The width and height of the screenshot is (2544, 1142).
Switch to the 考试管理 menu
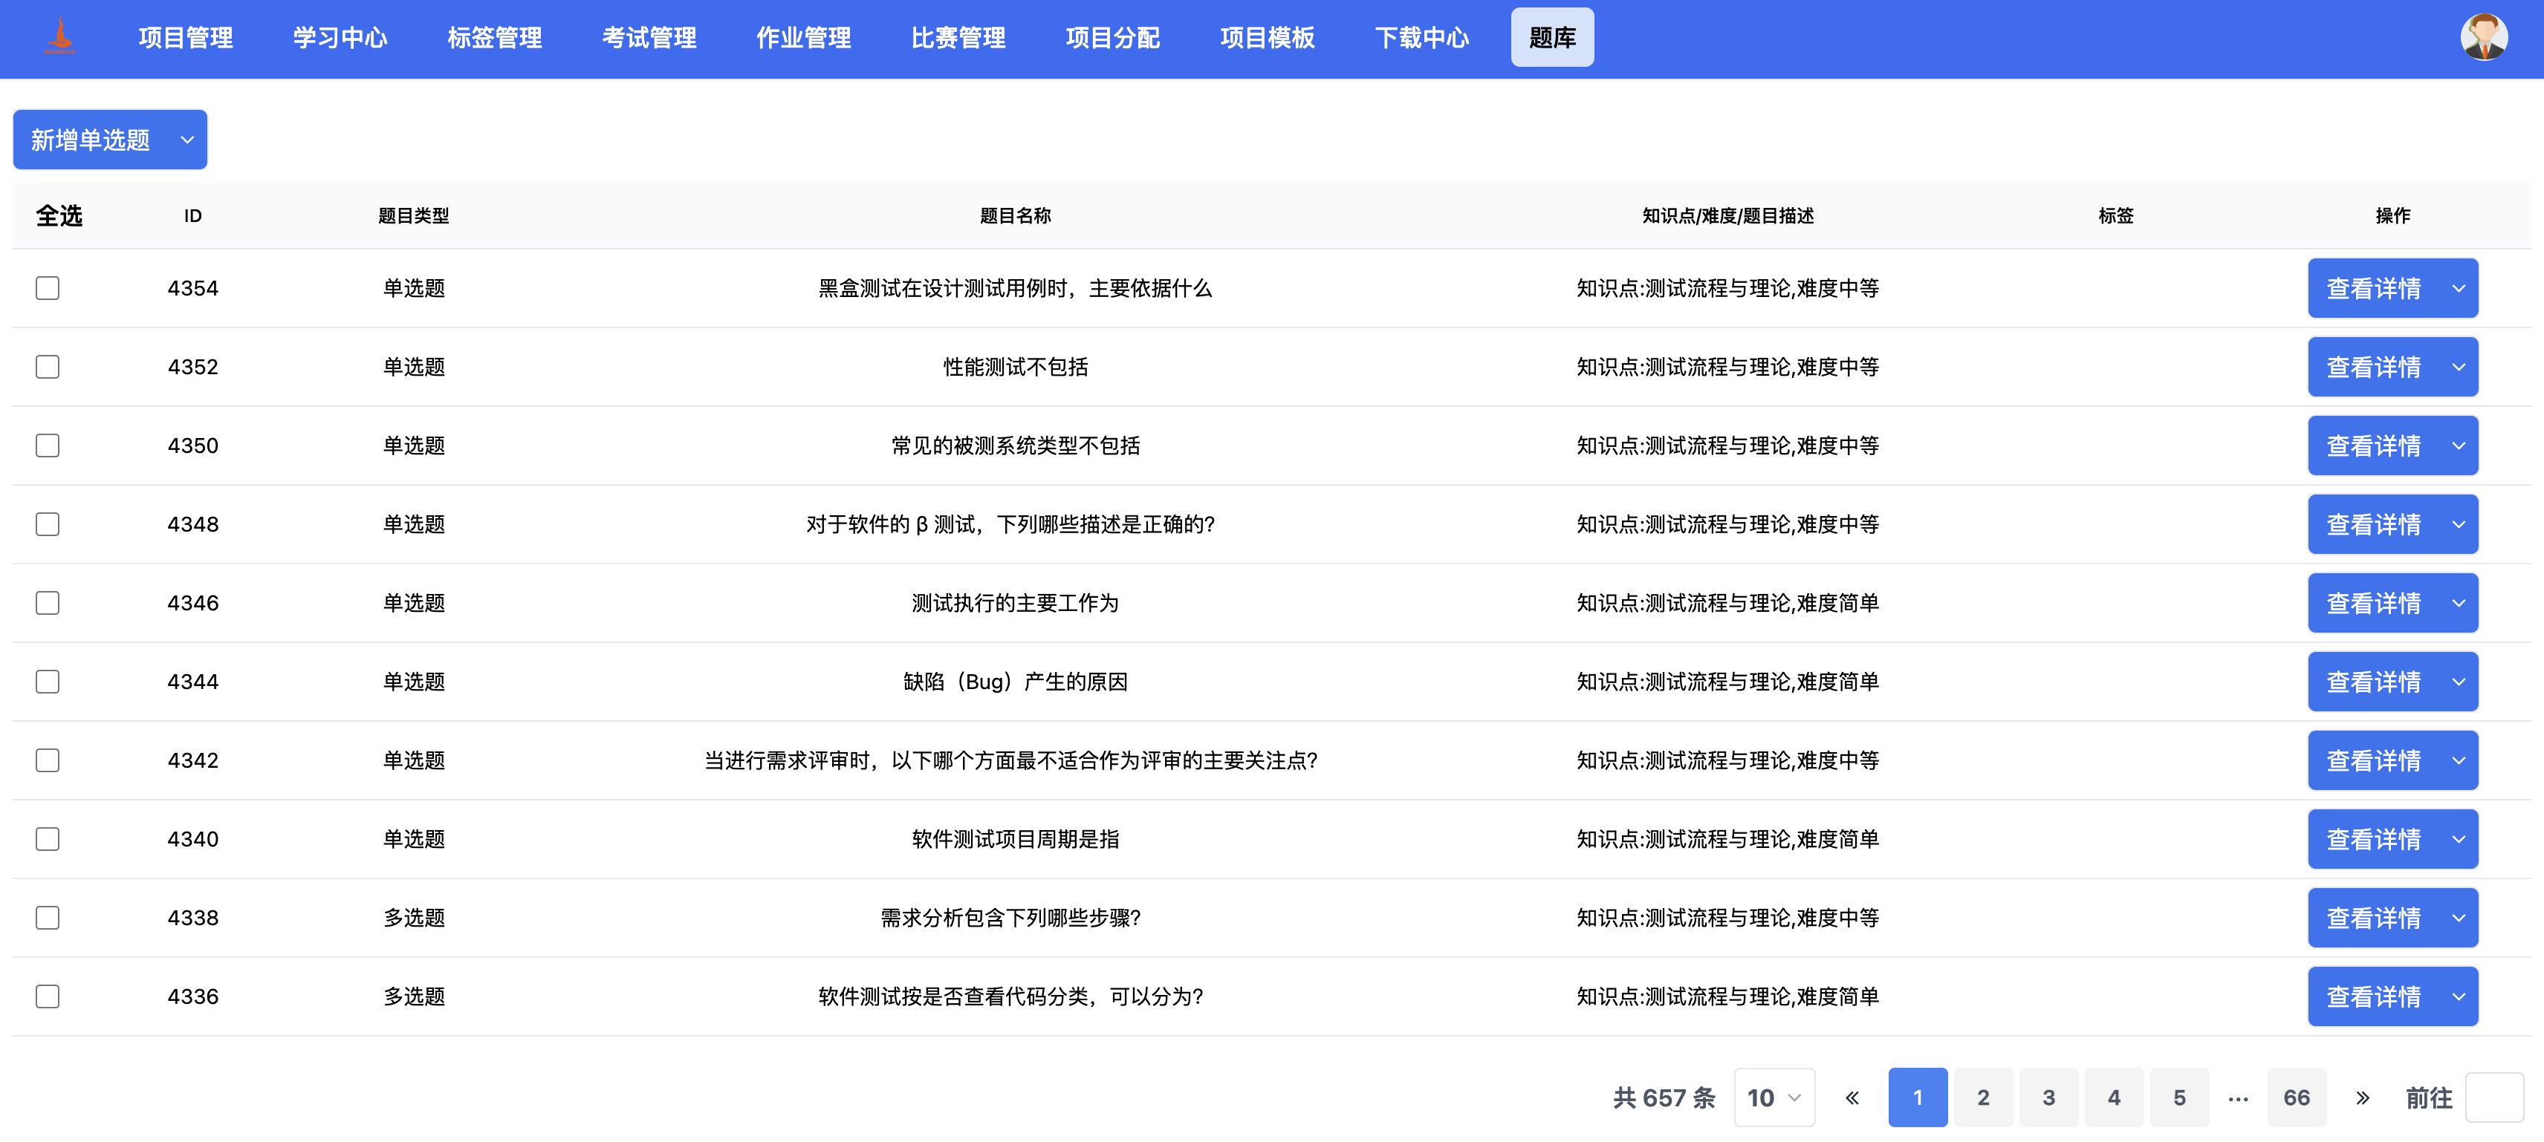pyautogui.click(x=649, y=38)
